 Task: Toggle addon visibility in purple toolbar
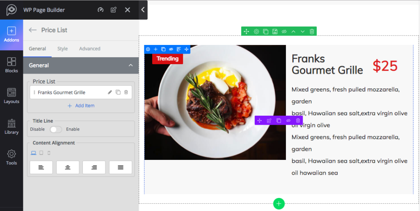coord(288,121)
